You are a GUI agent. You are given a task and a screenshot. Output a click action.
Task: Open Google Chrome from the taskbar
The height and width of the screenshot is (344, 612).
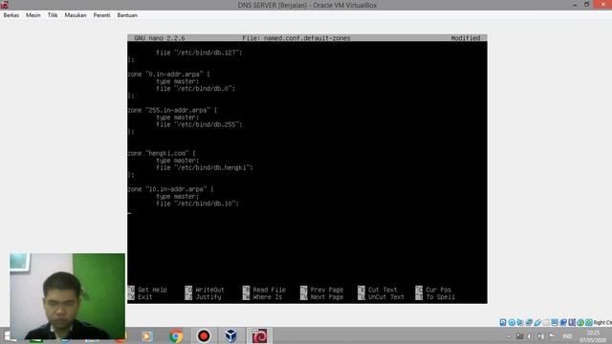176,335
